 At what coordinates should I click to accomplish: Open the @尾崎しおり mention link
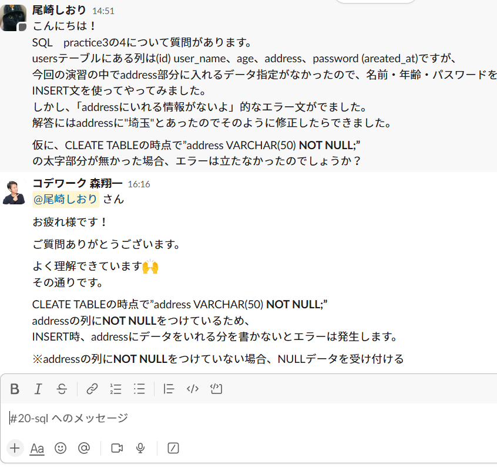point(66,199)
